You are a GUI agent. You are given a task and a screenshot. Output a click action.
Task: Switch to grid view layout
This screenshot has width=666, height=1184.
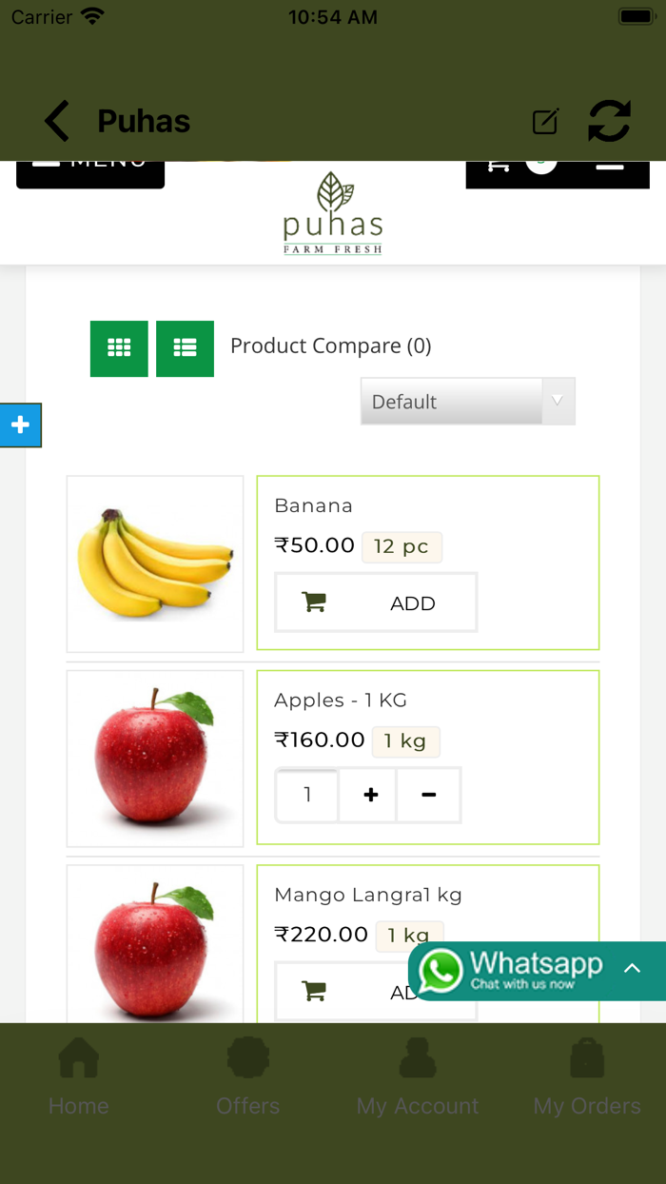pyautogui.click(x=119, y=348)
